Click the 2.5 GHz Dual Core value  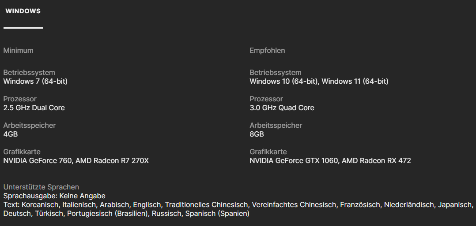point(34,107)
